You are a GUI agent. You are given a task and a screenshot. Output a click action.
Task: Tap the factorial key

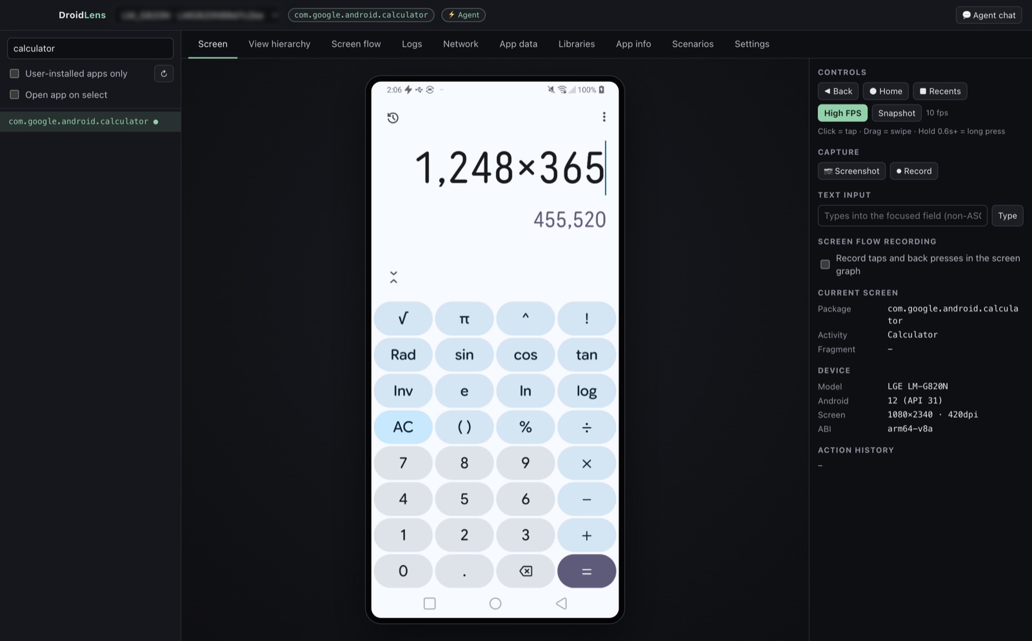point(586,319)
